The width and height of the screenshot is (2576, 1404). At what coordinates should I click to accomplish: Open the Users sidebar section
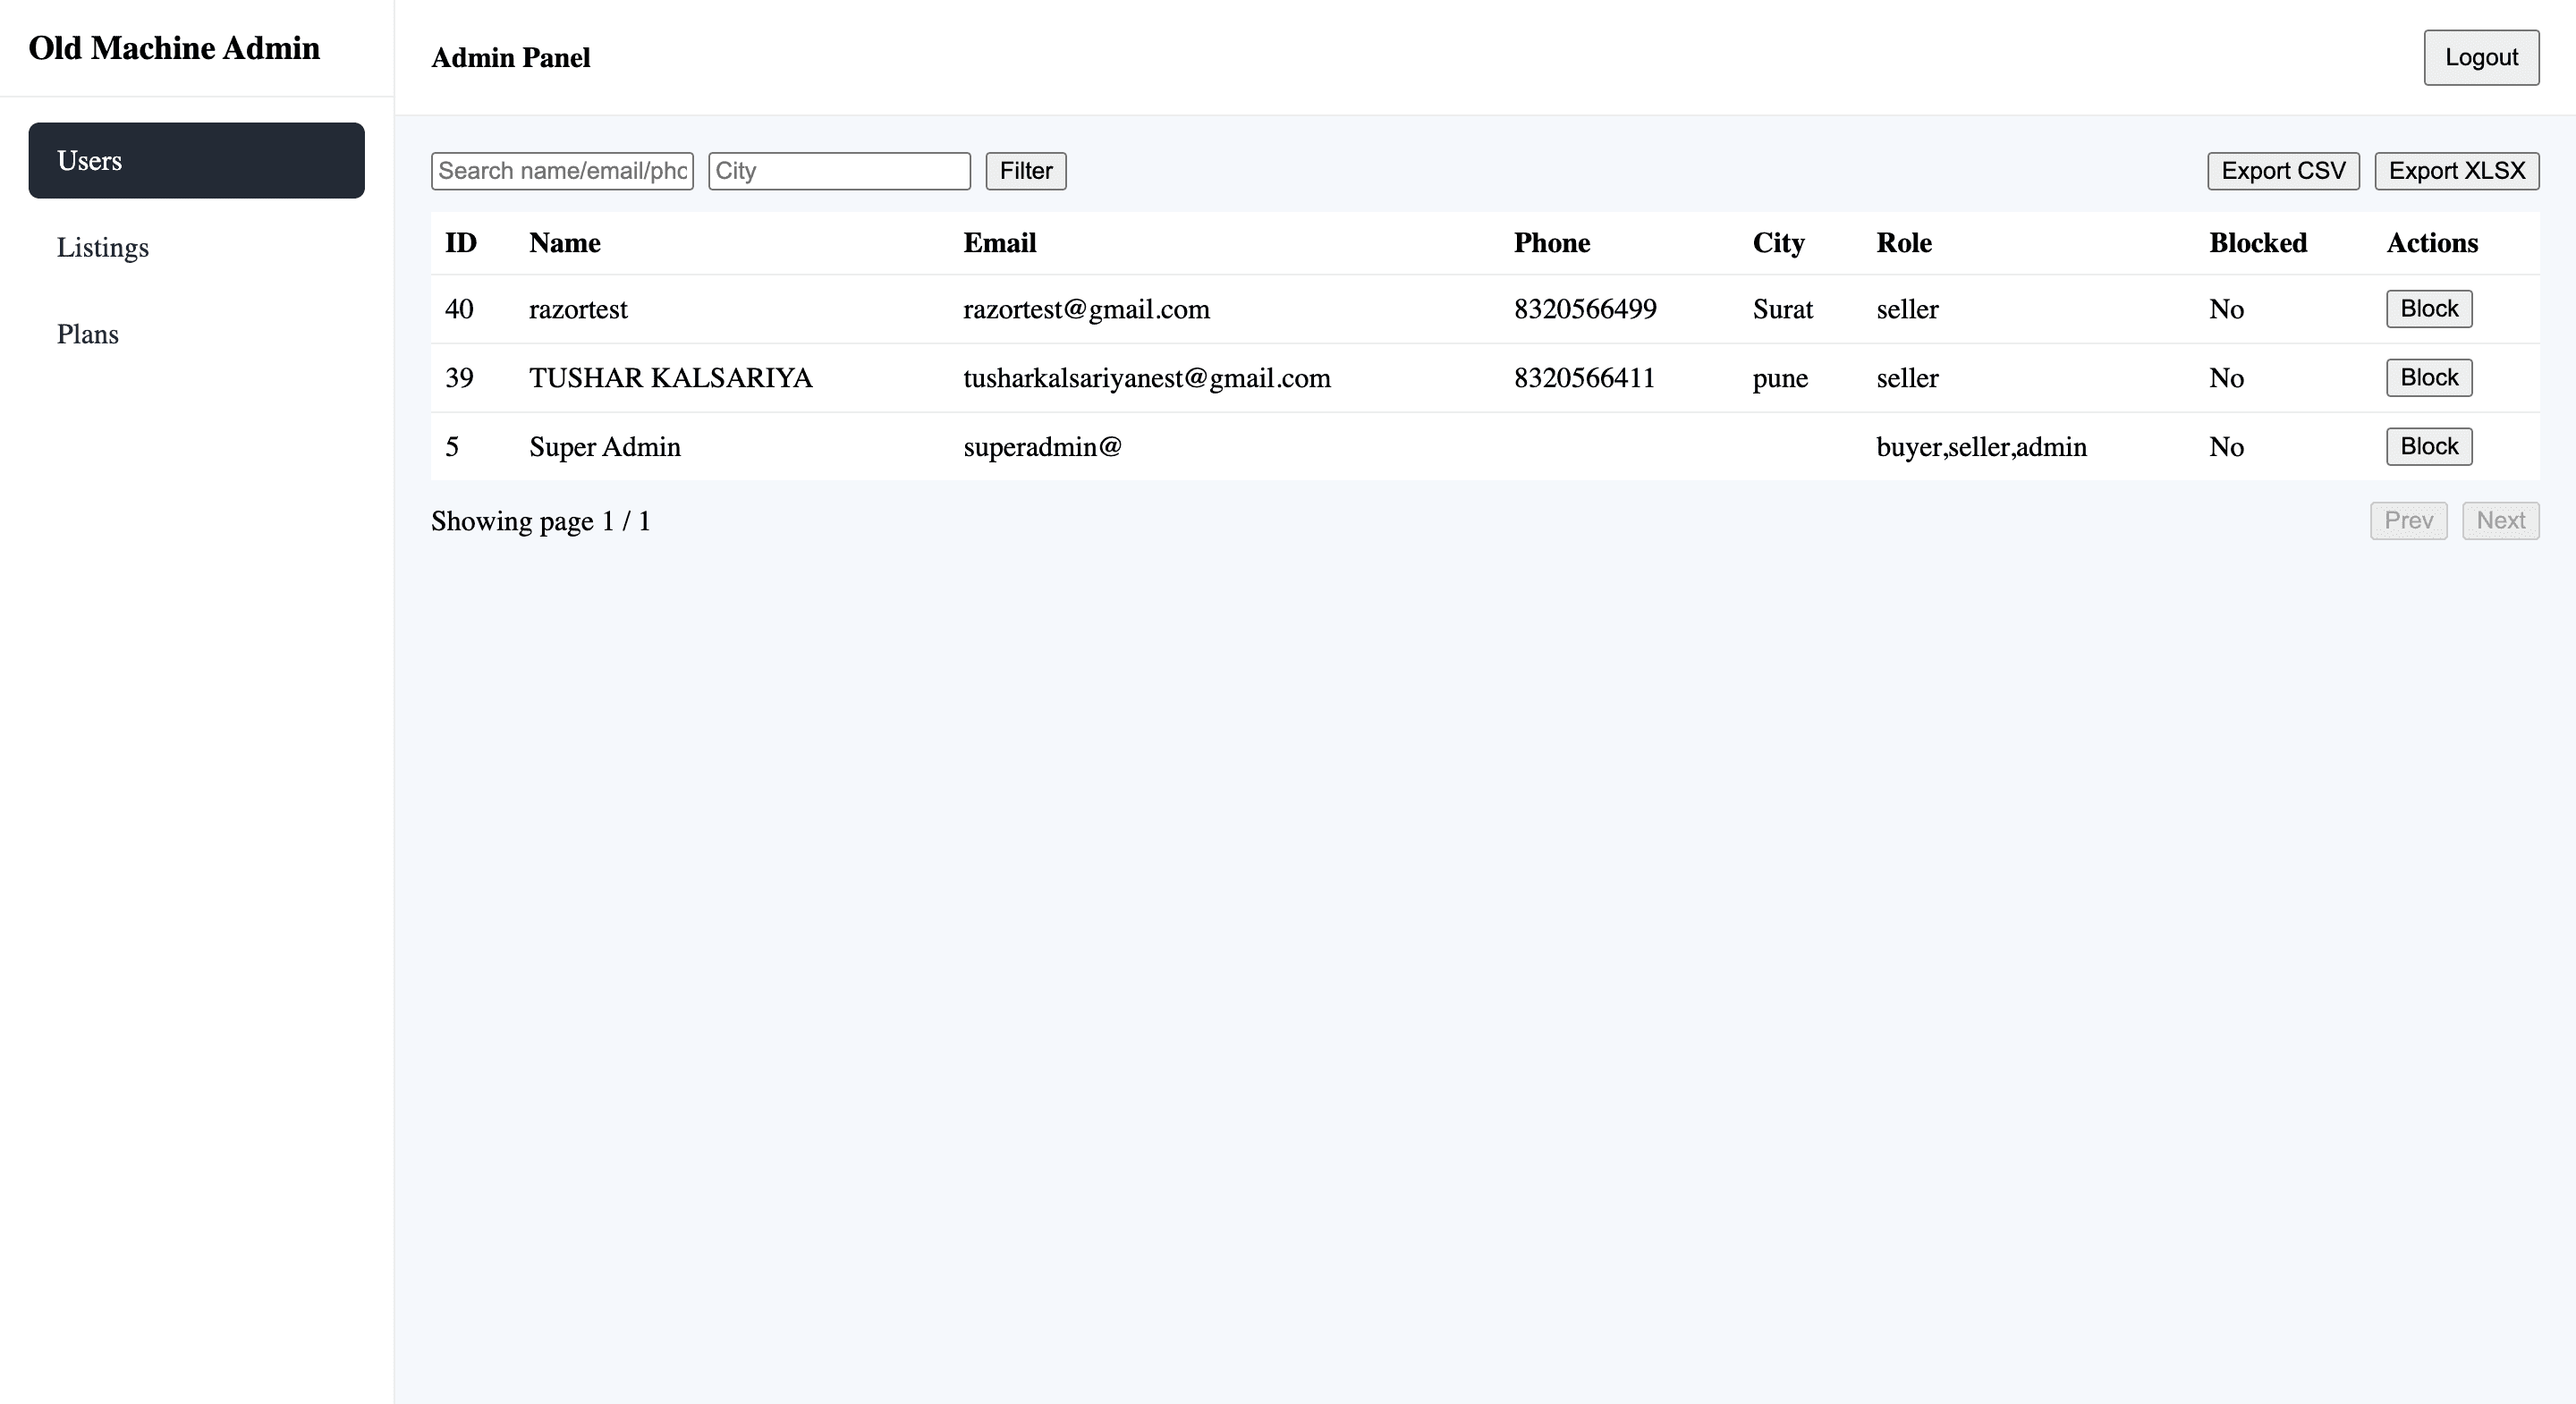click(196, 160)
